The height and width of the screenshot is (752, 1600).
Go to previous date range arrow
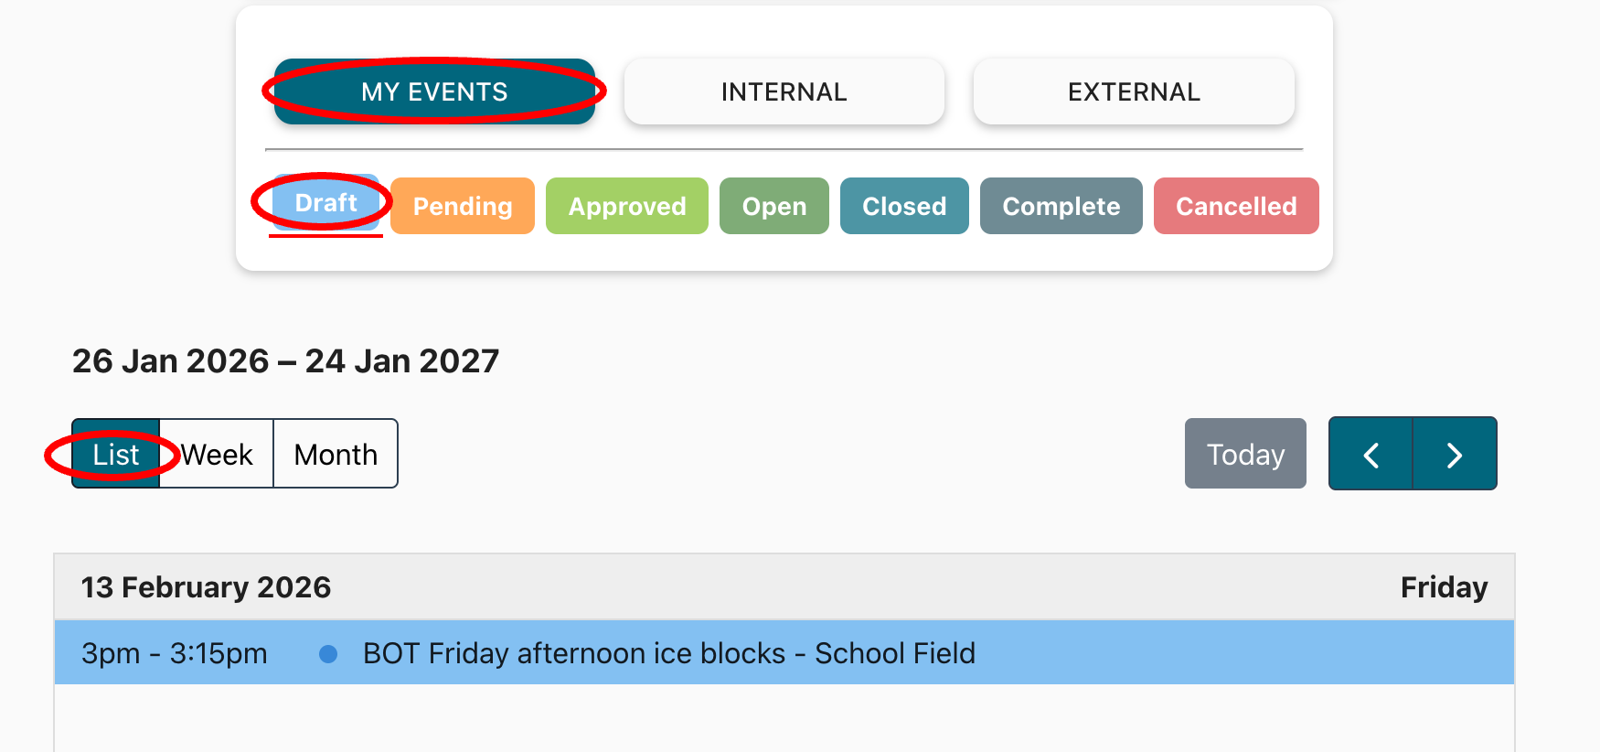click(1371, 454)
